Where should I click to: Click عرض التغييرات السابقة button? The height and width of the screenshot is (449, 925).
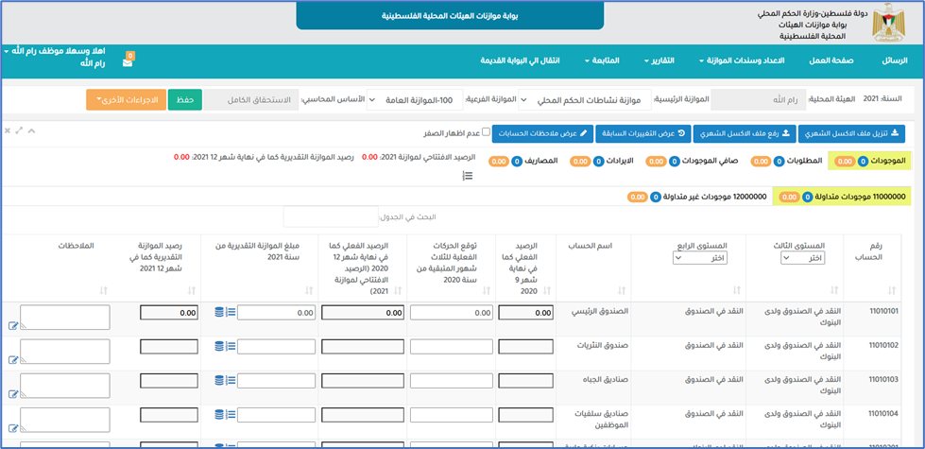pos(642,133)
